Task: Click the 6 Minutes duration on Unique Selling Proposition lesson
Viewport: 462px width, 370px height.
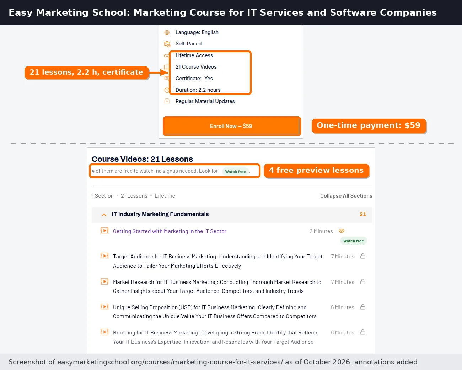Action: point(343,307)
